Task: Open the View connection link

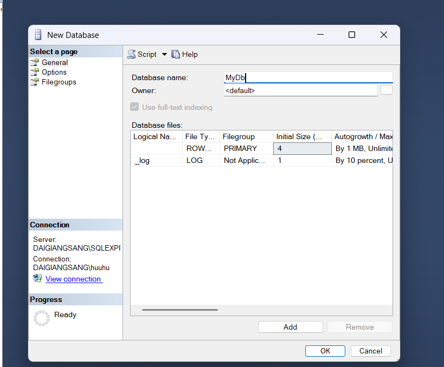Action: coord(73,279)
